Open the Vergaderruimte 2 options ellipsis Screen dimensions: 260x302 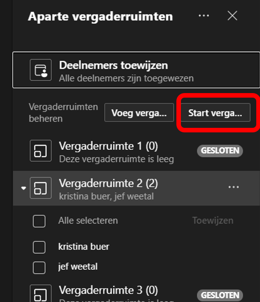pyautogui.click(x=234, y=187)
